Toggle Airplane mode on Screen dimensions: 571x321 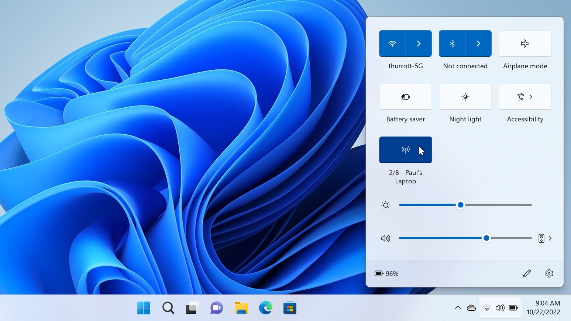pos(525,44)
